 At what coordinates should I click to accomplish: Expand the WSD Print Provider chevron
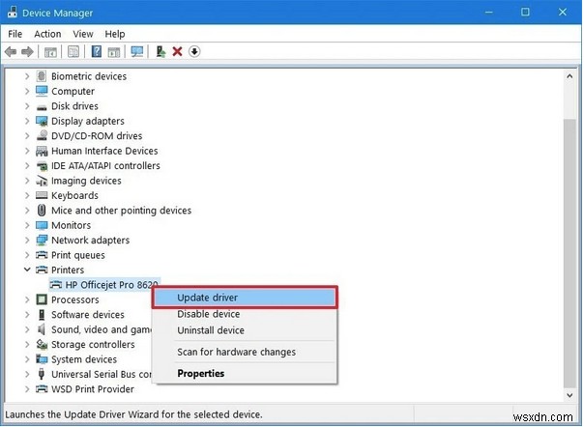click(x=27, y=388)
